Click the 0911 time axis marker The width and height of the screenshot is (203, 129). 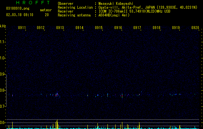[x=22, y=27]
